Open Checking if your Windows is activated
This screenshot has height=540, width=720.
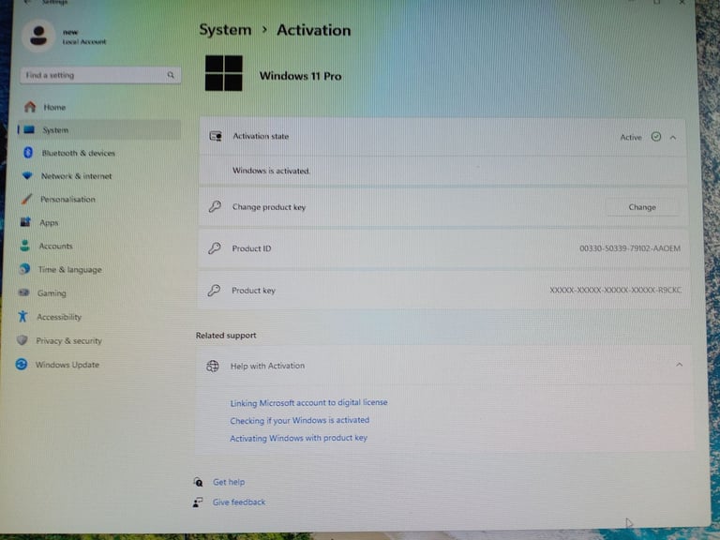(299, 420)
